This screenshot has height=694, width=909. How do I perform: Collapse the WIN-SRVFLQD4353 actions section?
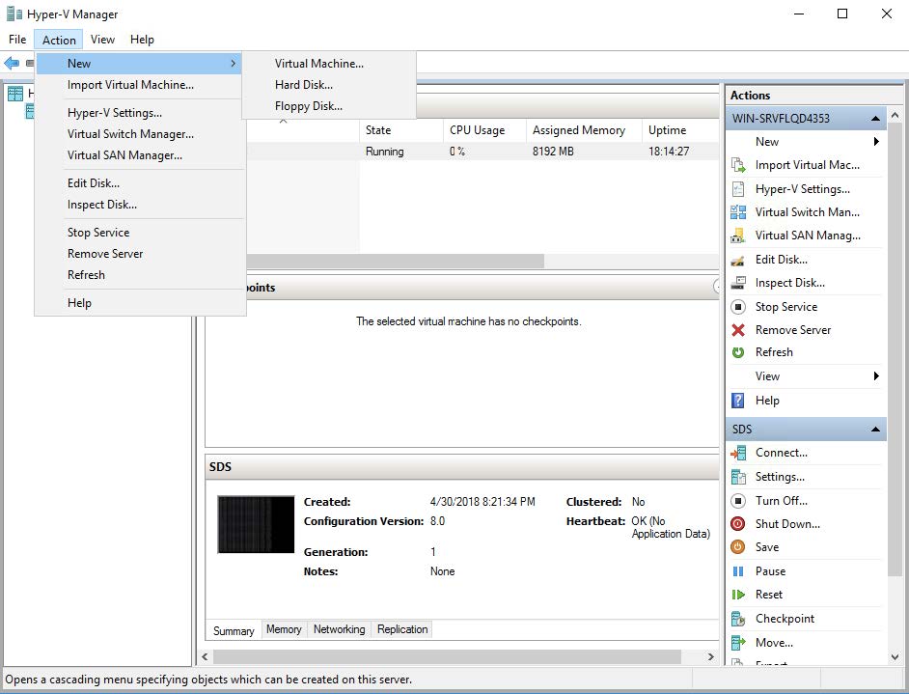(x=875, y=119)
